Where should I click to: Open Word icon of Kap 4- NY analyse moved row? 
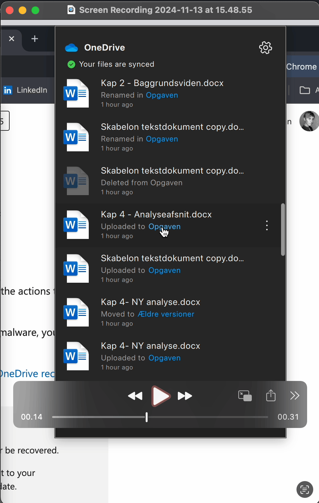(x=76, y=312)
